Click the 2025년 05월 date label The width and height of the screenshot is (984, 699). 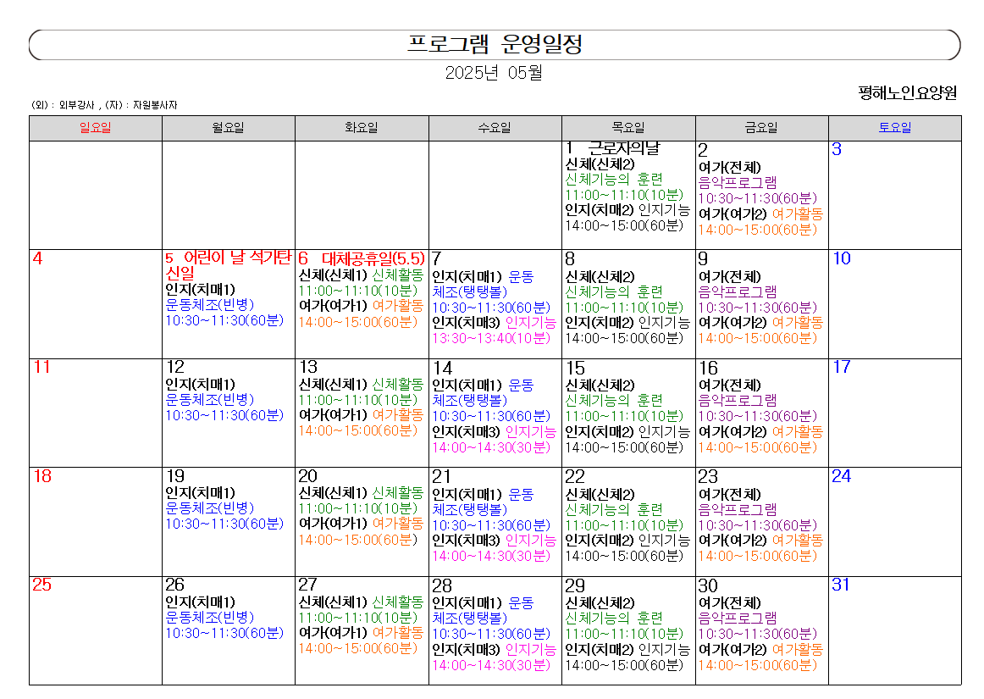coord(494,73)
